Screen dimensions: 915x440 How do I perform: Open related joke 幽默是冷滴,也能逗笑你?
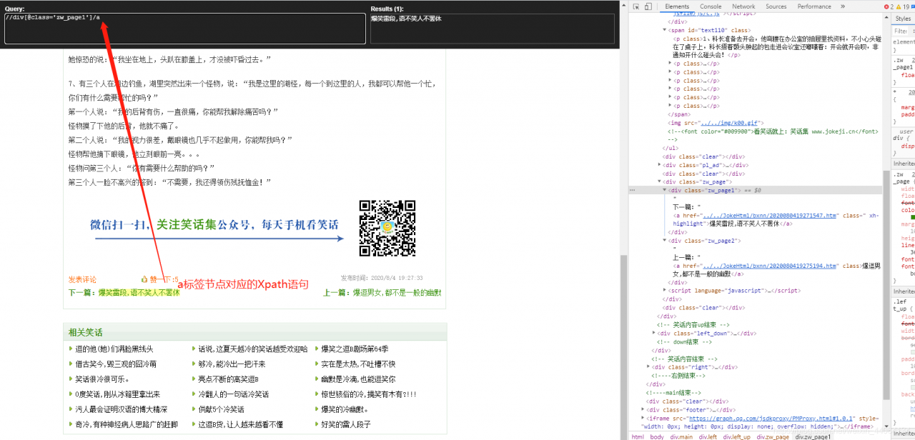coord(358,379)
